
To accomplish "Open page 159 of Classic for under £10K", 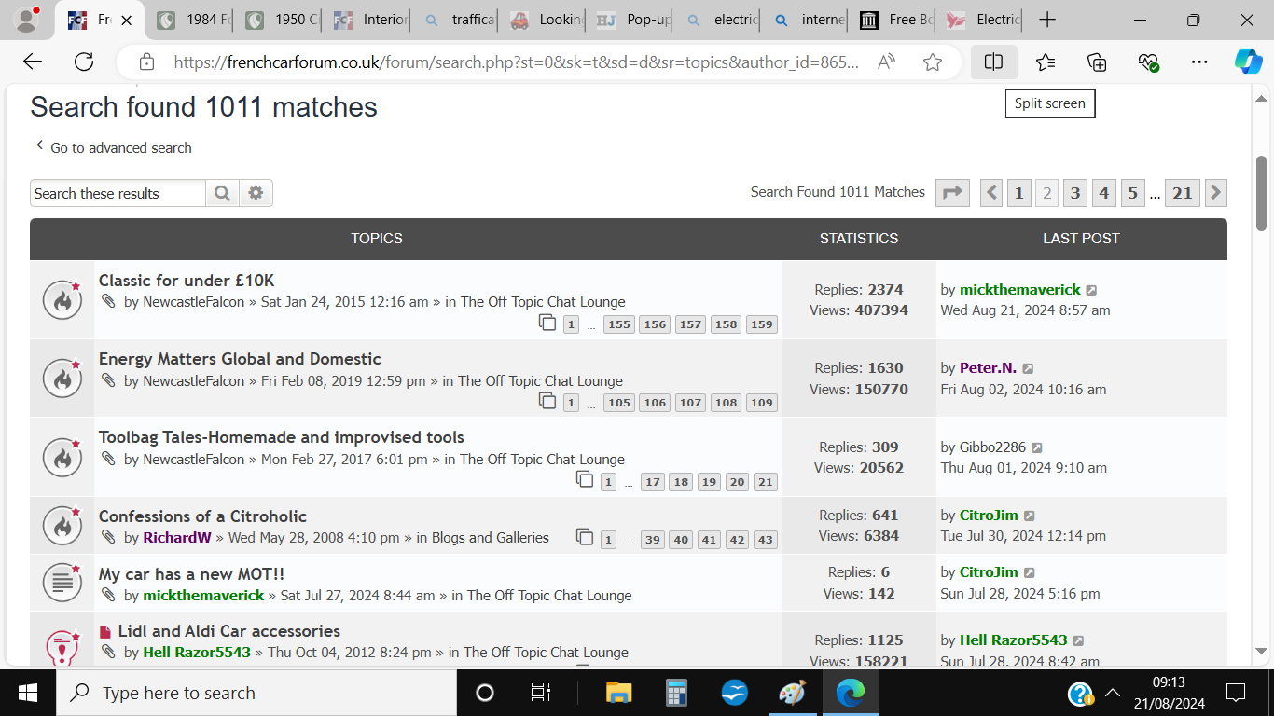I will [x=762, y=324].
